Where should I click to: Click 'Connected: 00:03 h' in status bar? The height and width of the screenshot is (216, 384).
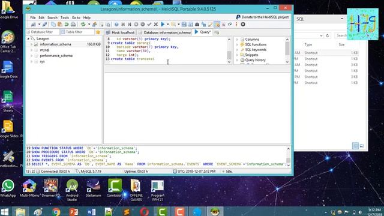coord(55,172)
